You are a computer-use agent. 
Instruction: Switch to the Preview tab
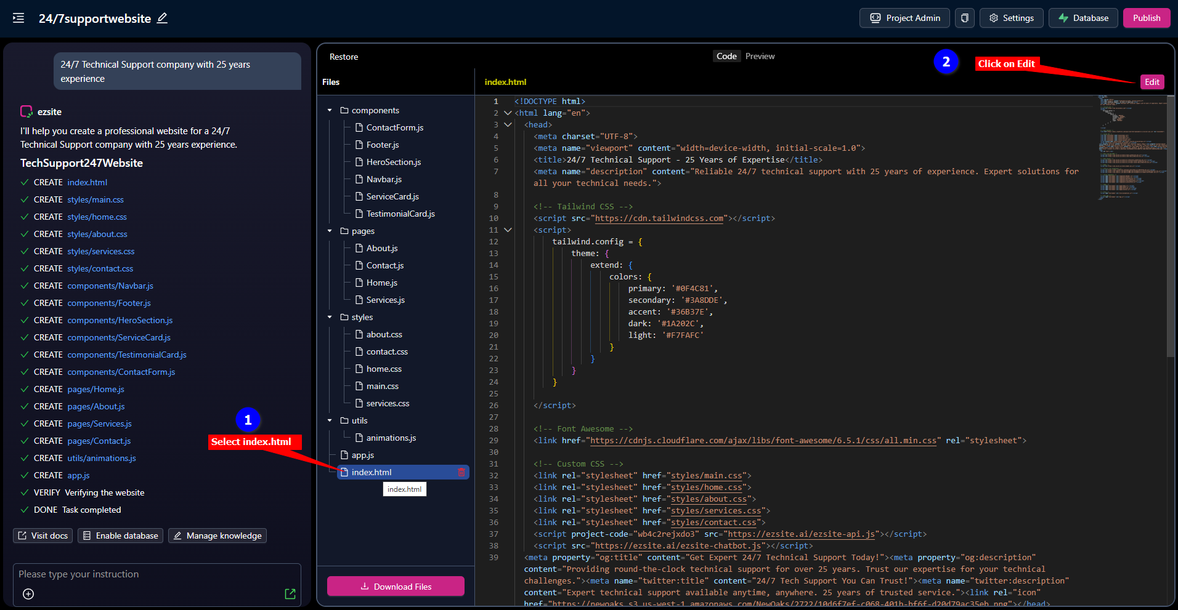pyautogui.click(x=760, y=56)
